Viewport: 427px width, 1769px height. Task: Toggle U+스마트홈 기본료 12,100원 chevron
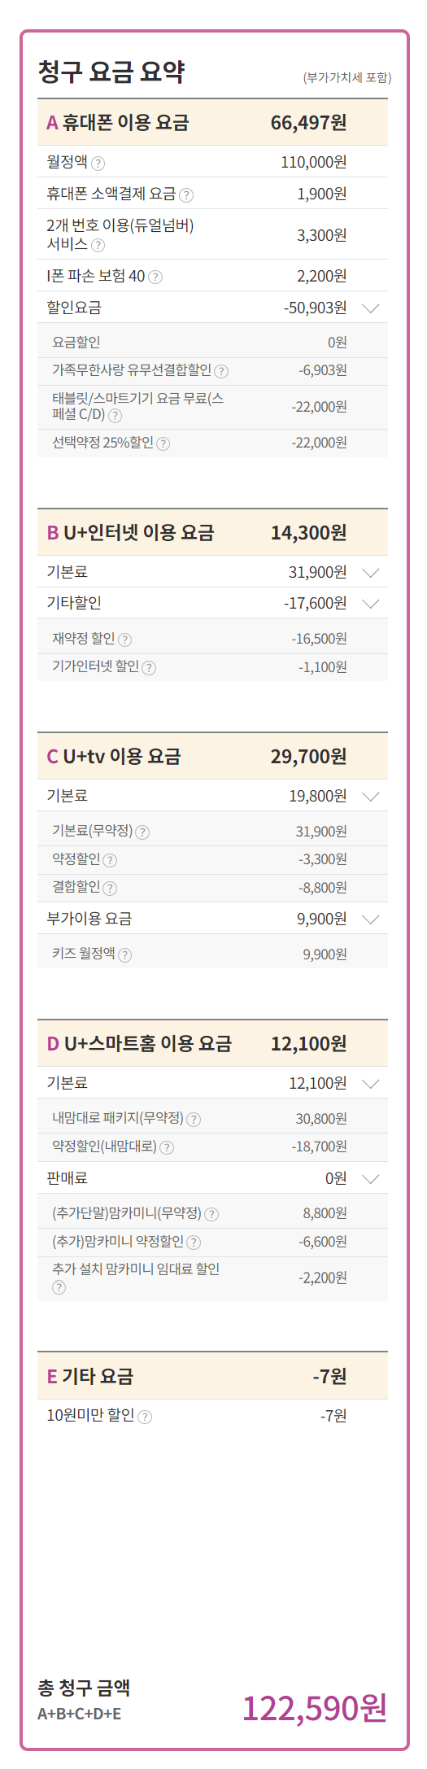(371, 1084)
